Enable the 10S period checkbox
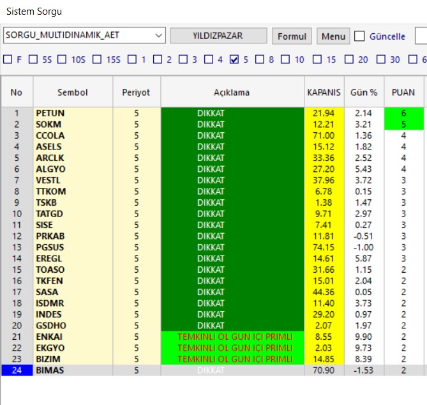427x405 pixels. [x=62, y=59]
